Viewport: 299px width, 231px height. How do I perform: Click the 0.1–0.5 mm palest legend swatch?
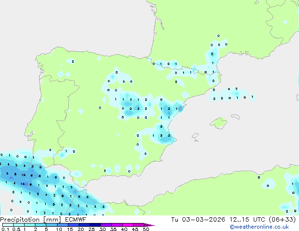[x=8, y=225]
